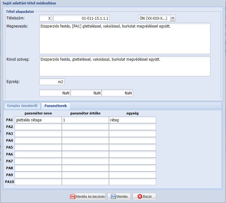This screenshot has height=203, width=226.
Task: Click into the Rövid szöveg text area
Action: click(125, 66)
